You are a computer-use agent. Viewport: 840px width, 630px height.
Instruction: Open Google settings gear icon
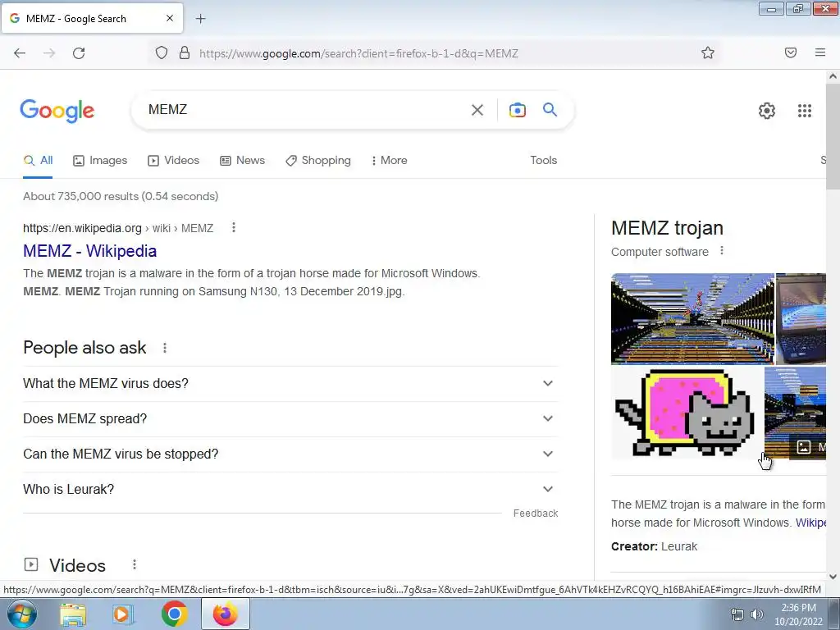point(767,111)
